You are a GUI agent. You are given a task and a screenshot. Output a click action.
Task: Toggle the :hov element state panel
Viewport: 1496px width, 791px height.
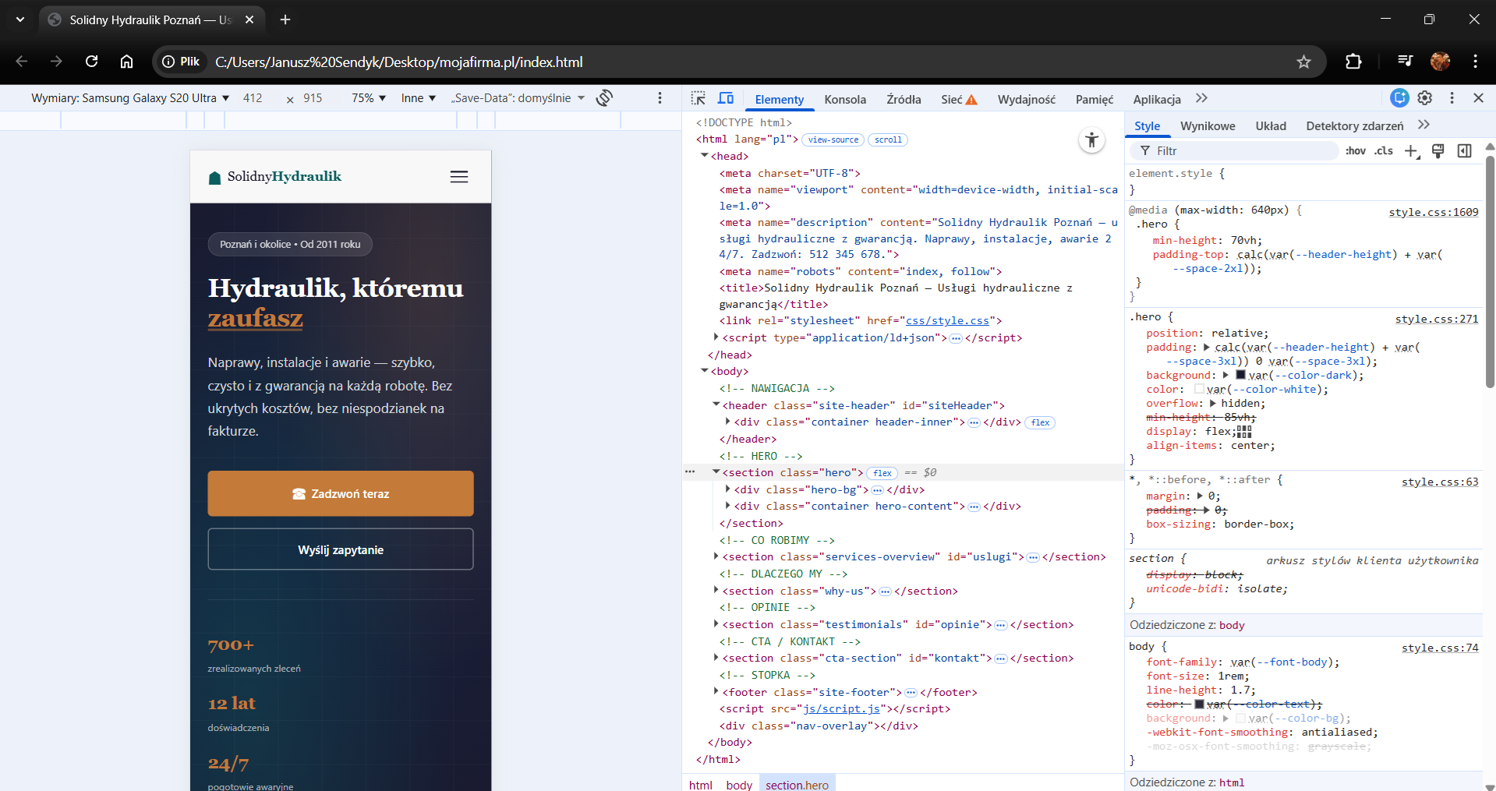coord(1355,151)
